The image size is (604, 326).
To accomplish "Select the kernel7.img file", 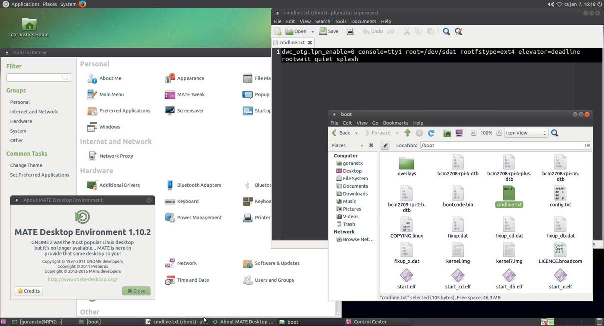I will (x=509, y=253).
